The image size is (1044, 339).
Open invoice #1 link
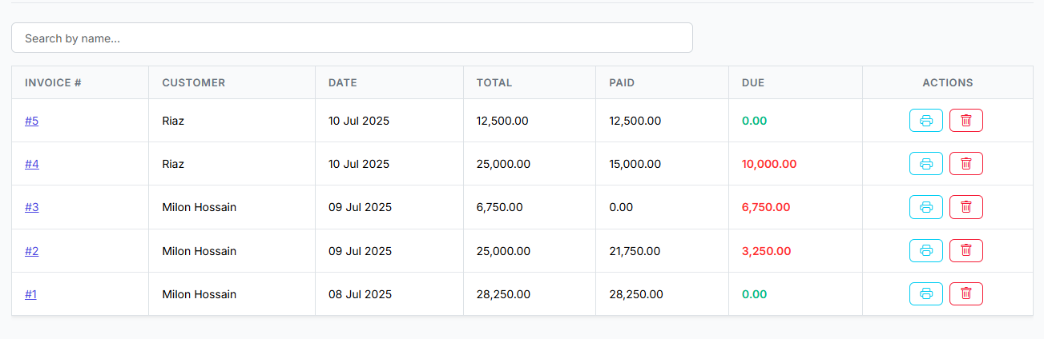[31, 294]
